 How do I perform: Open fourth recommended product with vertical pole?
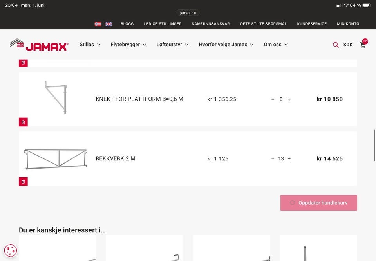click(x=318, y=248)
